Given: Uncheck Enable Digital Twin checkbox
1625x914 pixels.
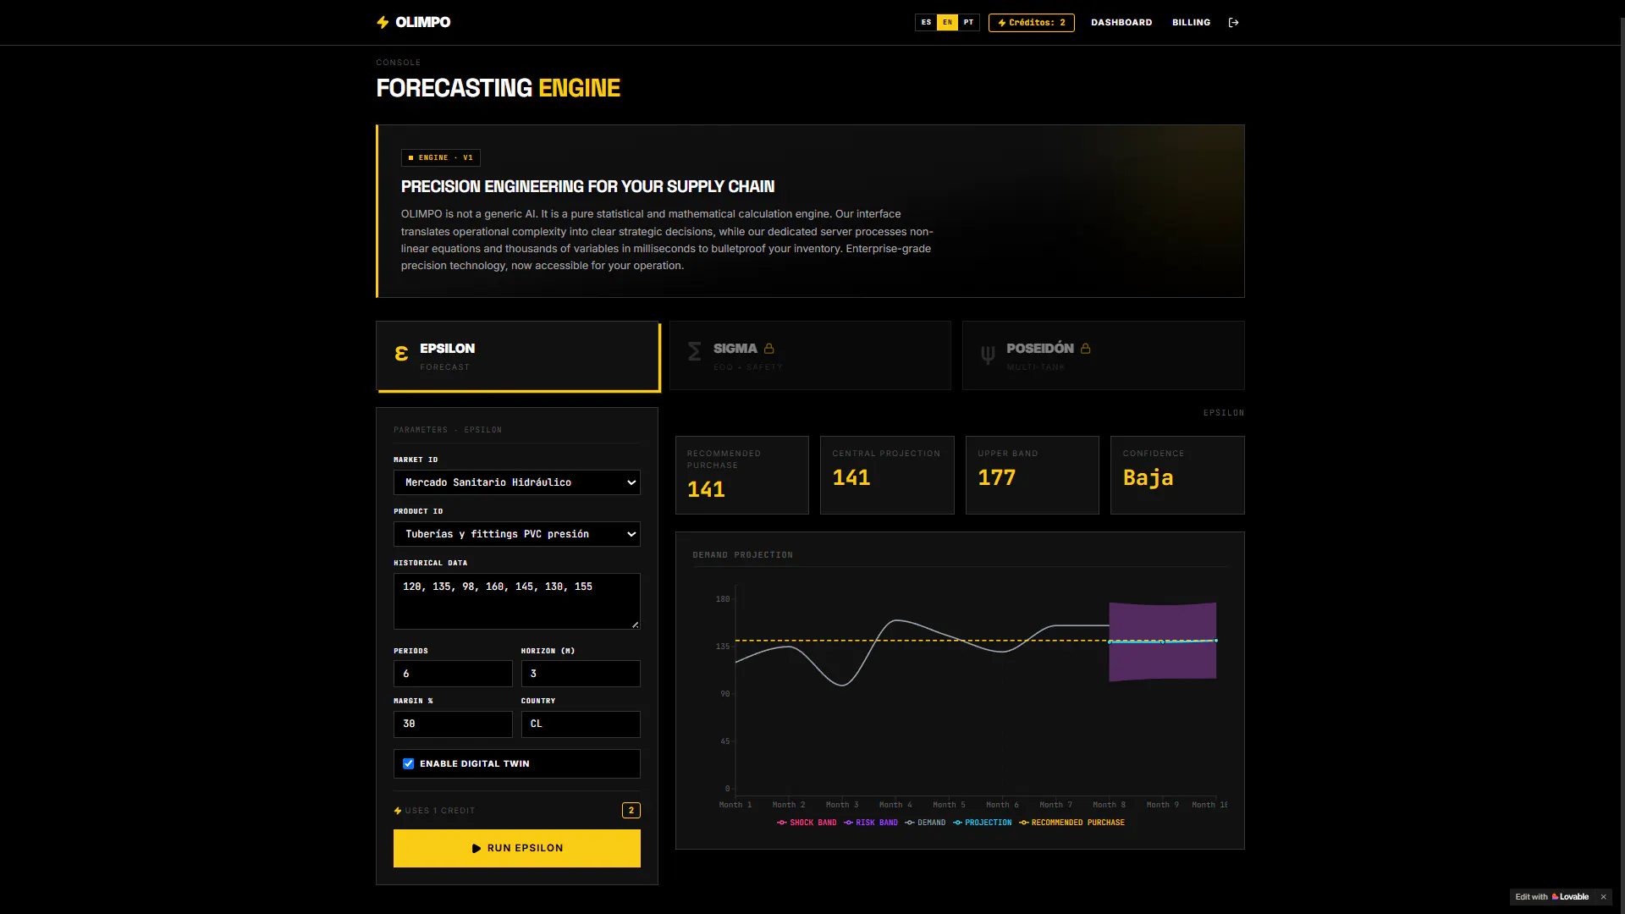Looking at the screenshot, I should click(x=409, y=763).
